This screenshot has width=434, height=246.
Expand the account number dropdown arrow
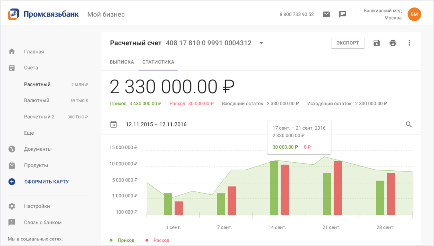pyautogui.click(x=261, y=43)
